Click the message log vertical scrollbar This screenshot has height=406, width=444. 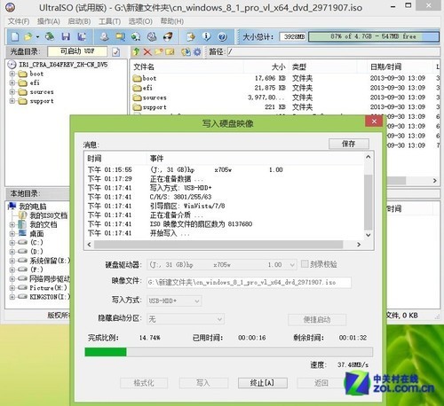point(368,202)
